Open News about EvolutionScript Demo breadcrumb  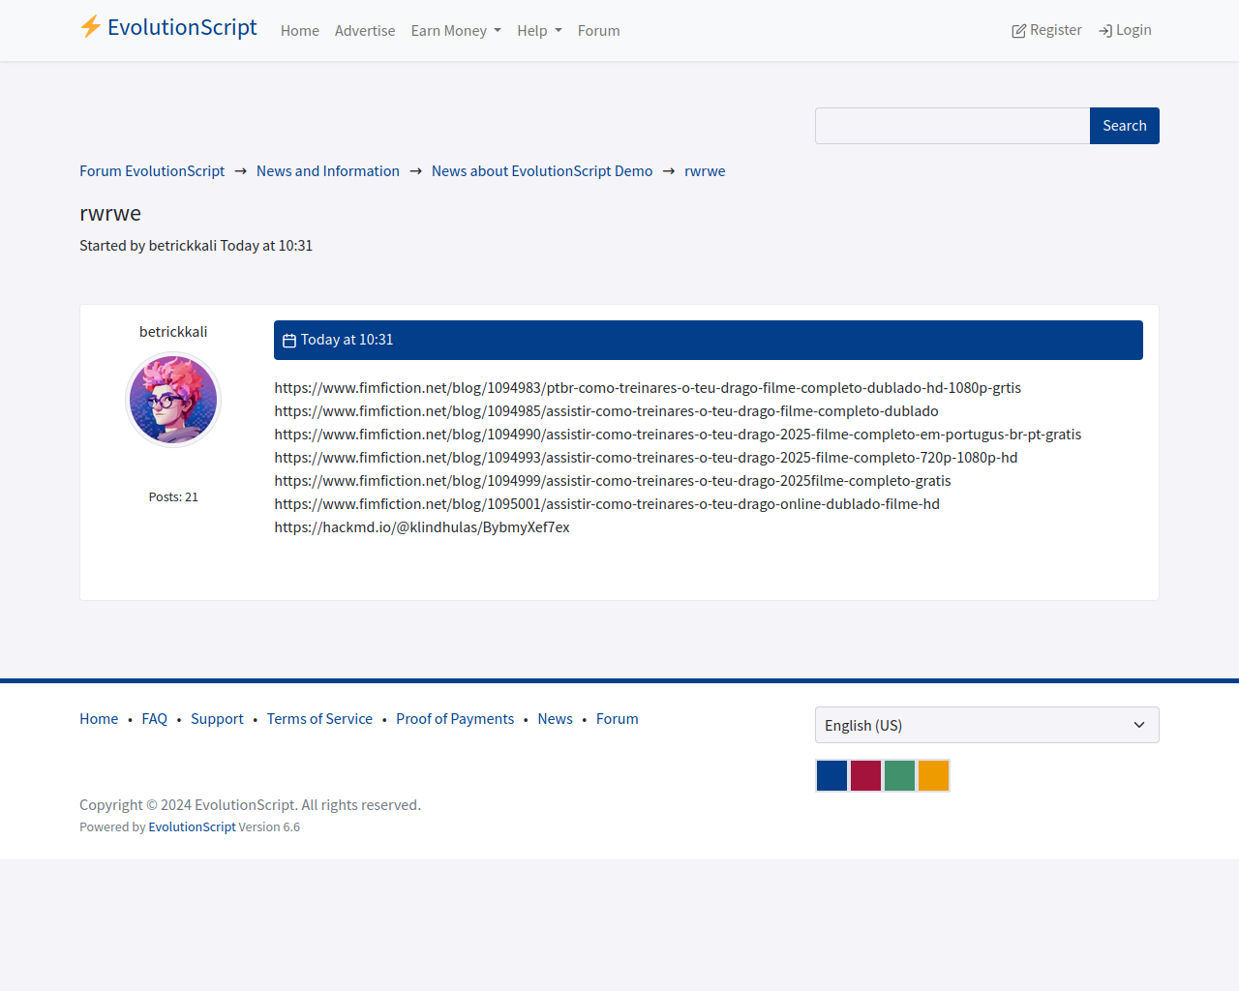click(x=542, y=171)
